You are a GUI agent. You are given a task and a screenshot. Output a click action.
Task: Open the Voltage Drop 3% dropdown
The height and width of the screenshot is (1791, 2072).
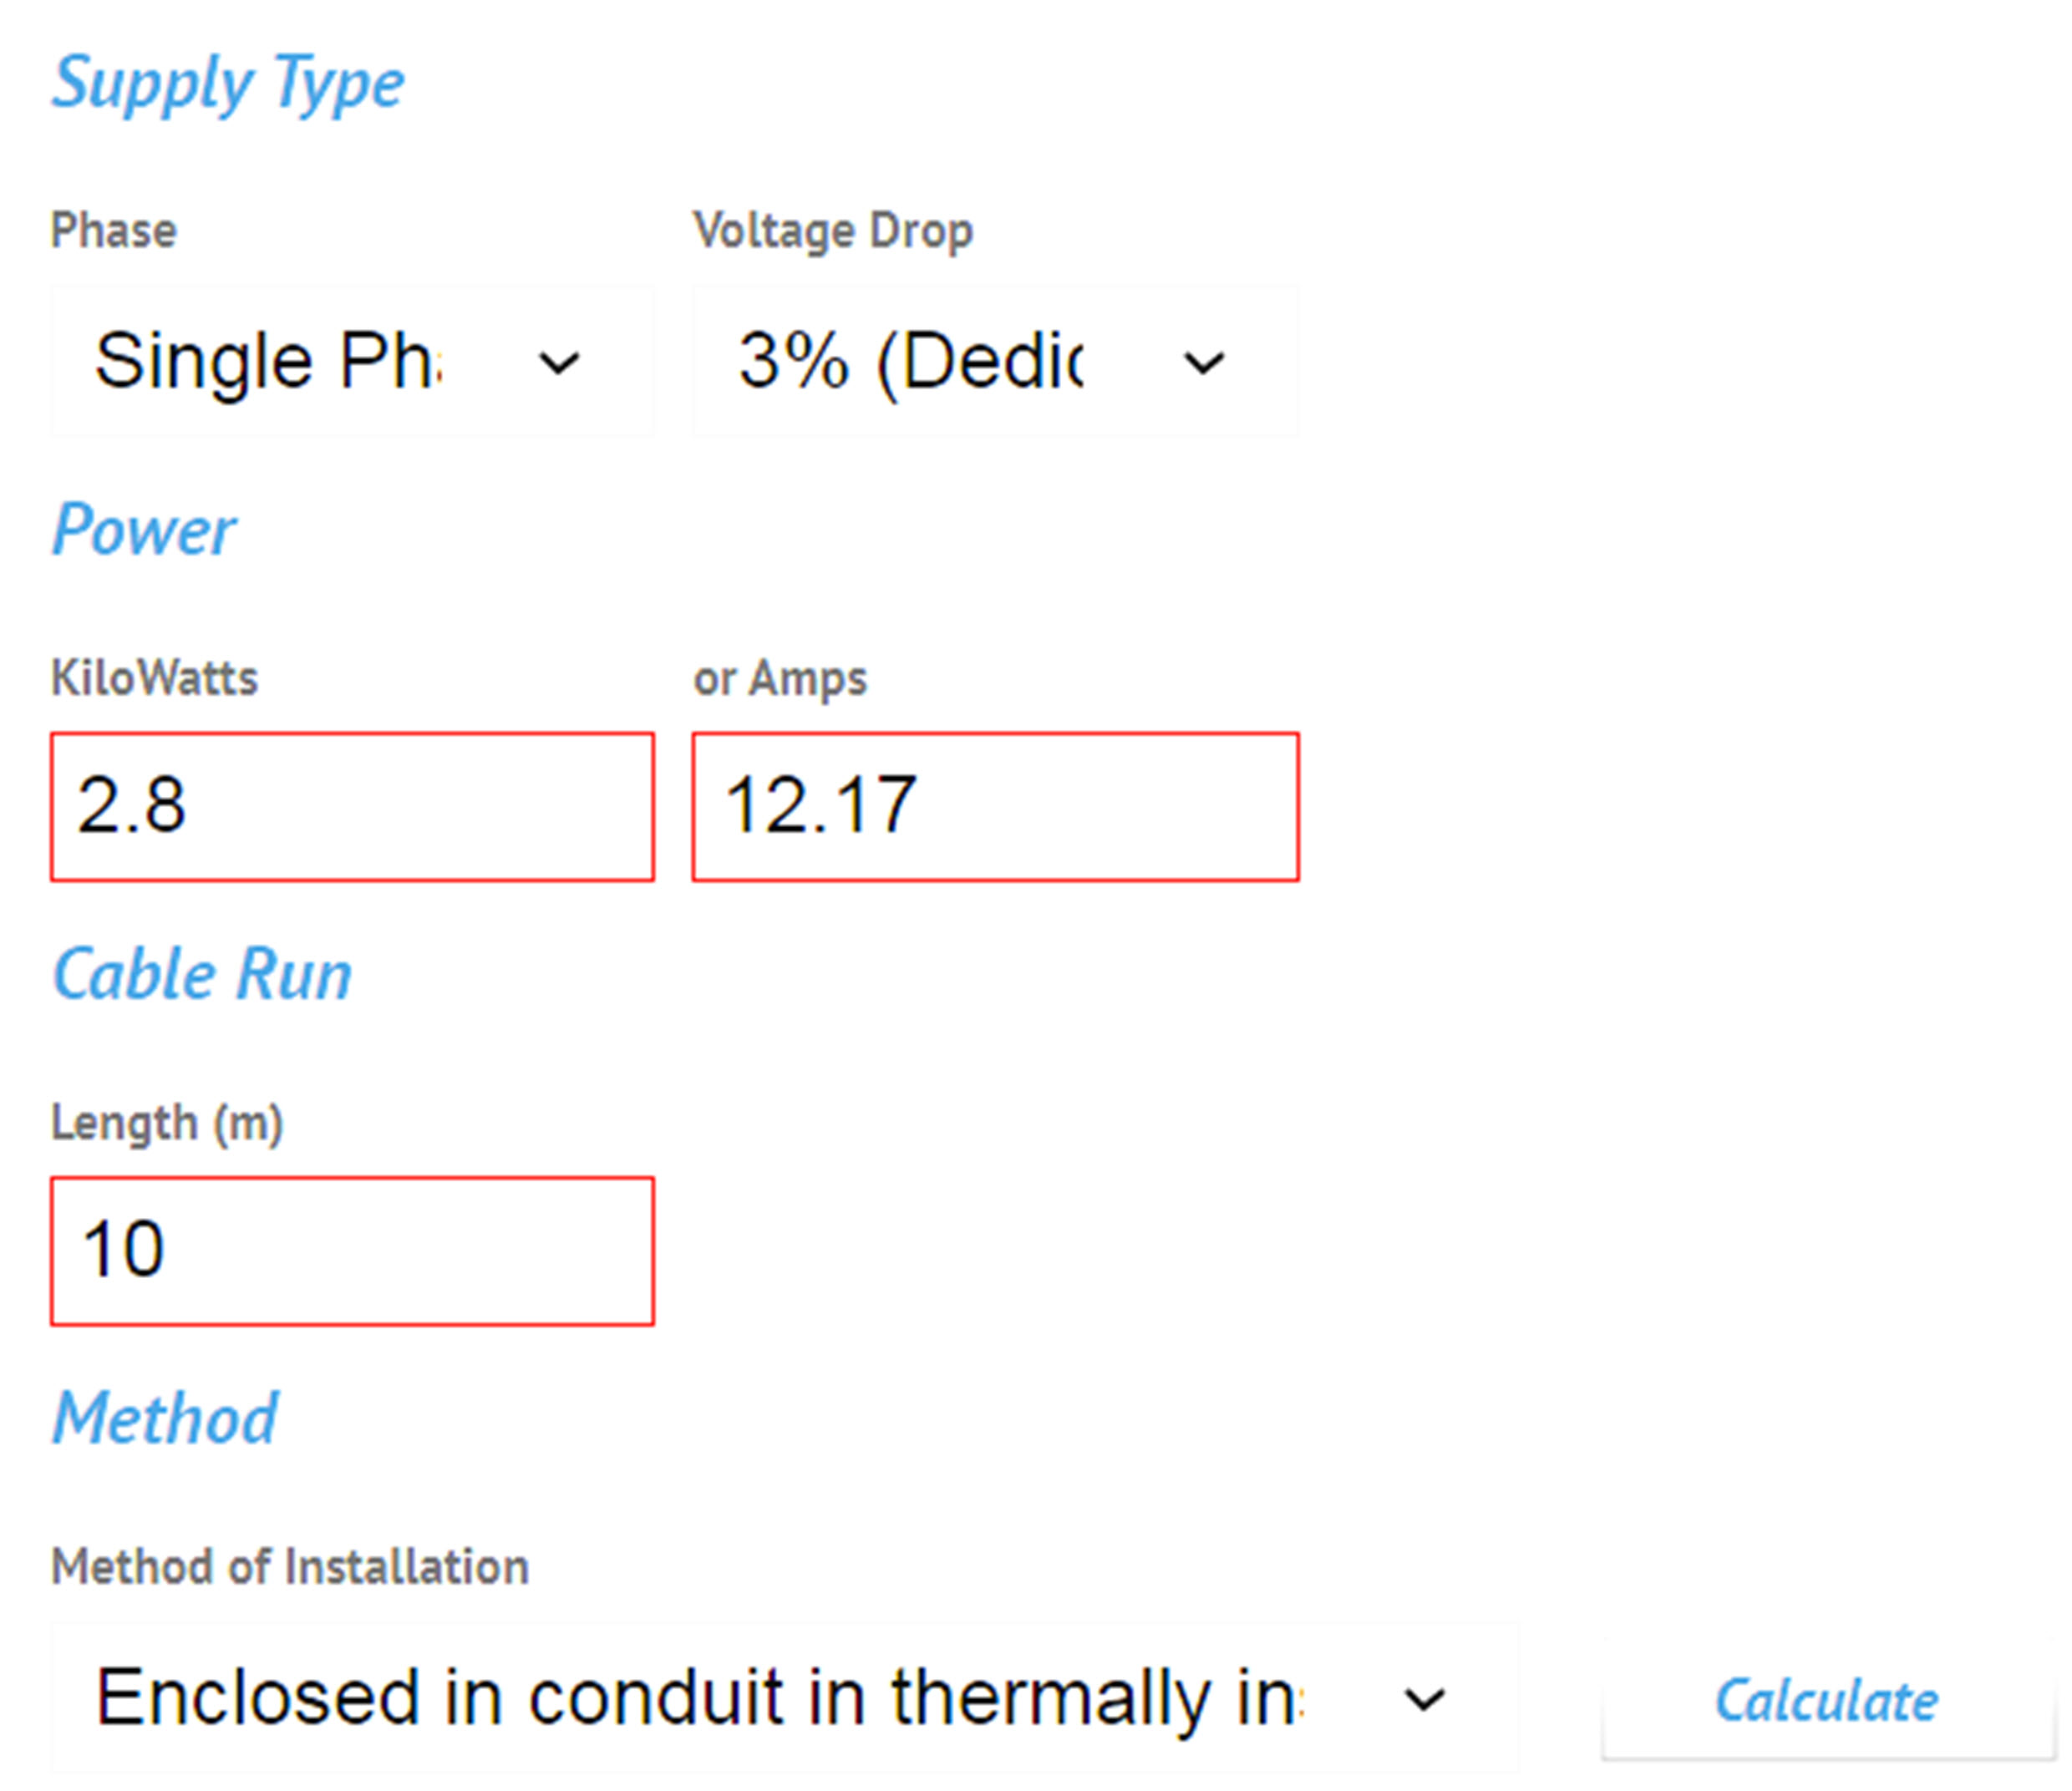coord(940,361)
